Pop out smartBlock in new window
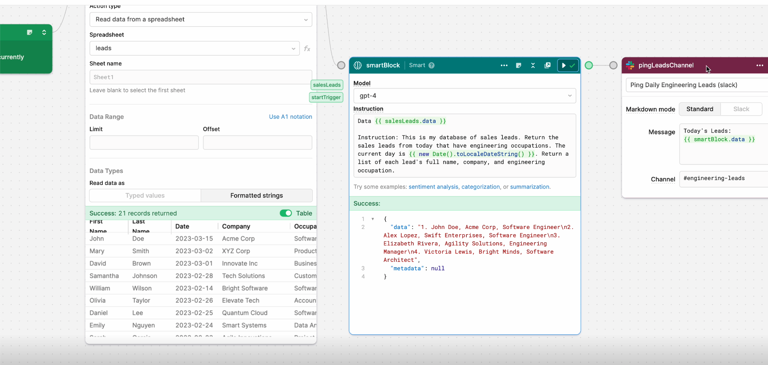Screen dimensions: 768x365 coord(547,65)
